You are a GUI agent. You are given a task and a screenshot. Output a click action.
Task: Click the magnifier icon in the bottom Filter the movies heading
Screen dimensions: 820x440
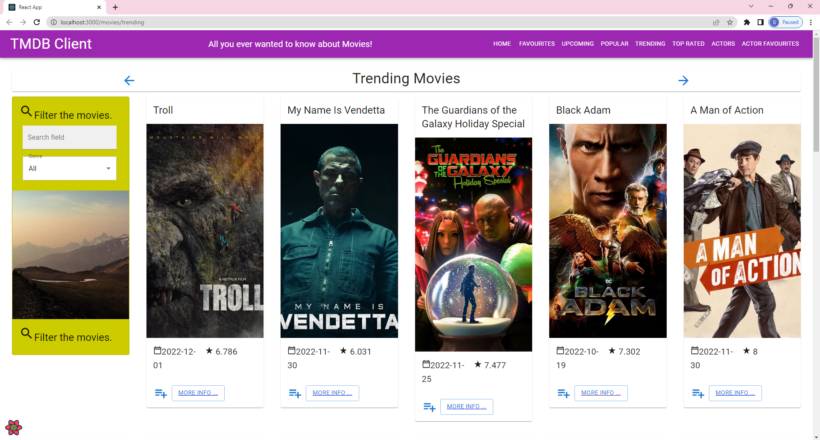point(26,333)
